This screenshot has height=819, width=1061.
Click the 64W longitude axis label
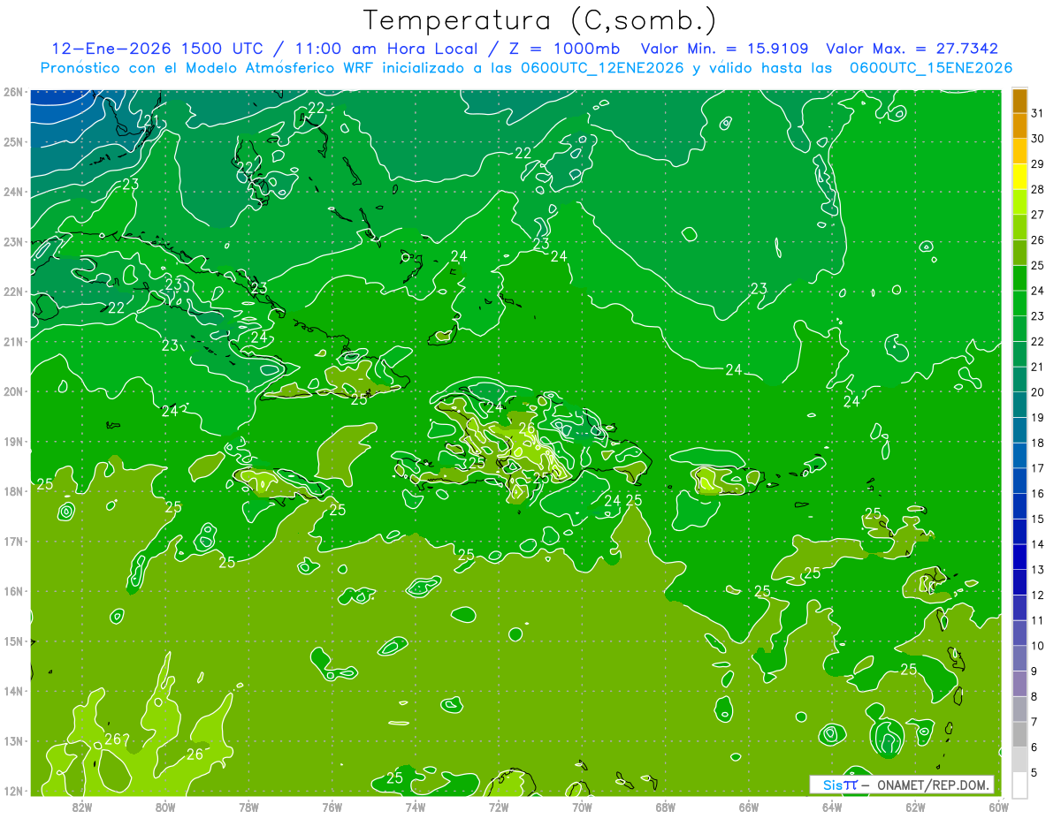click(x=832, y=807)
